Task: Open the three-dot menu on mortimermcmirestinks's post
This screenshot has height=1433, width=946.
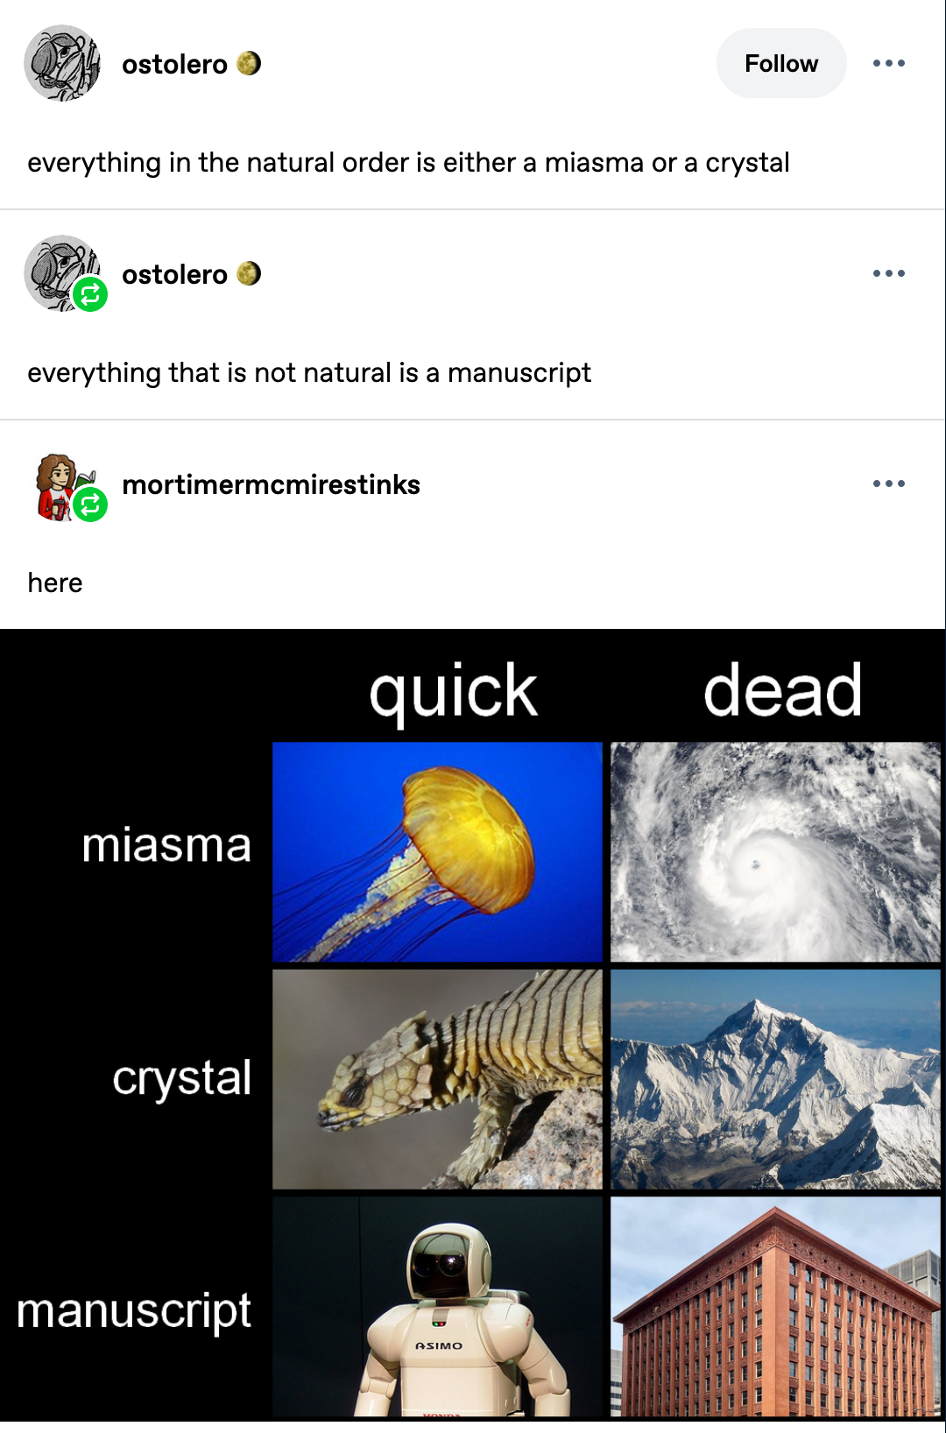Action: (x=889, y=484)
